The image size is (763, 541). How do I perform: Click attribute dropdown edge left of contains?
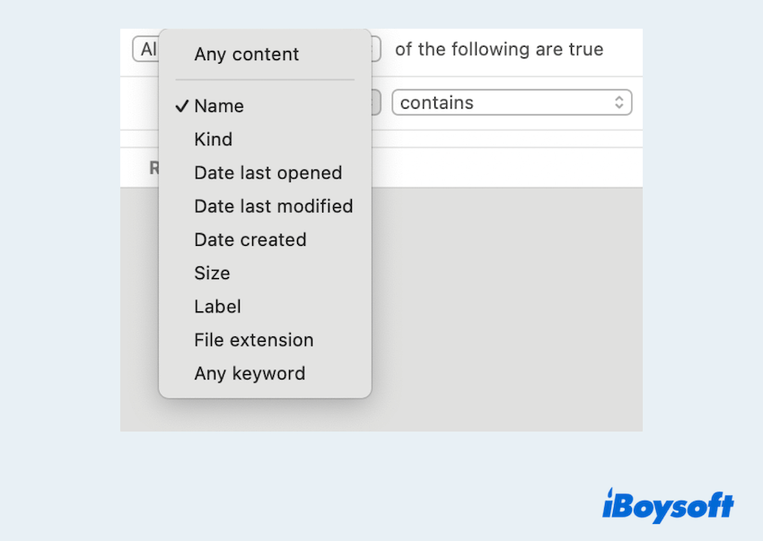tap(377, 103)
